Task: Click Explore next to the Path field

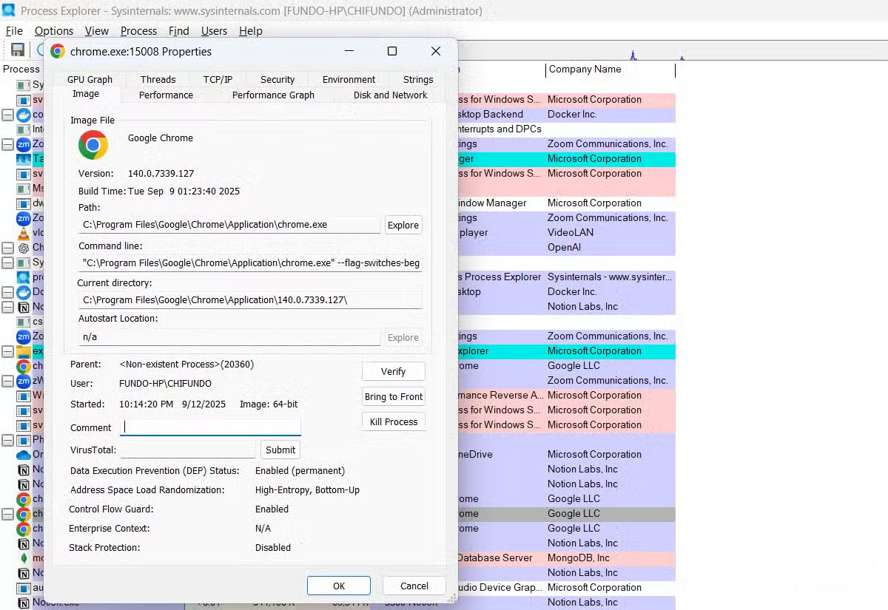Action: pyautogui.click(x=403, y=225)
